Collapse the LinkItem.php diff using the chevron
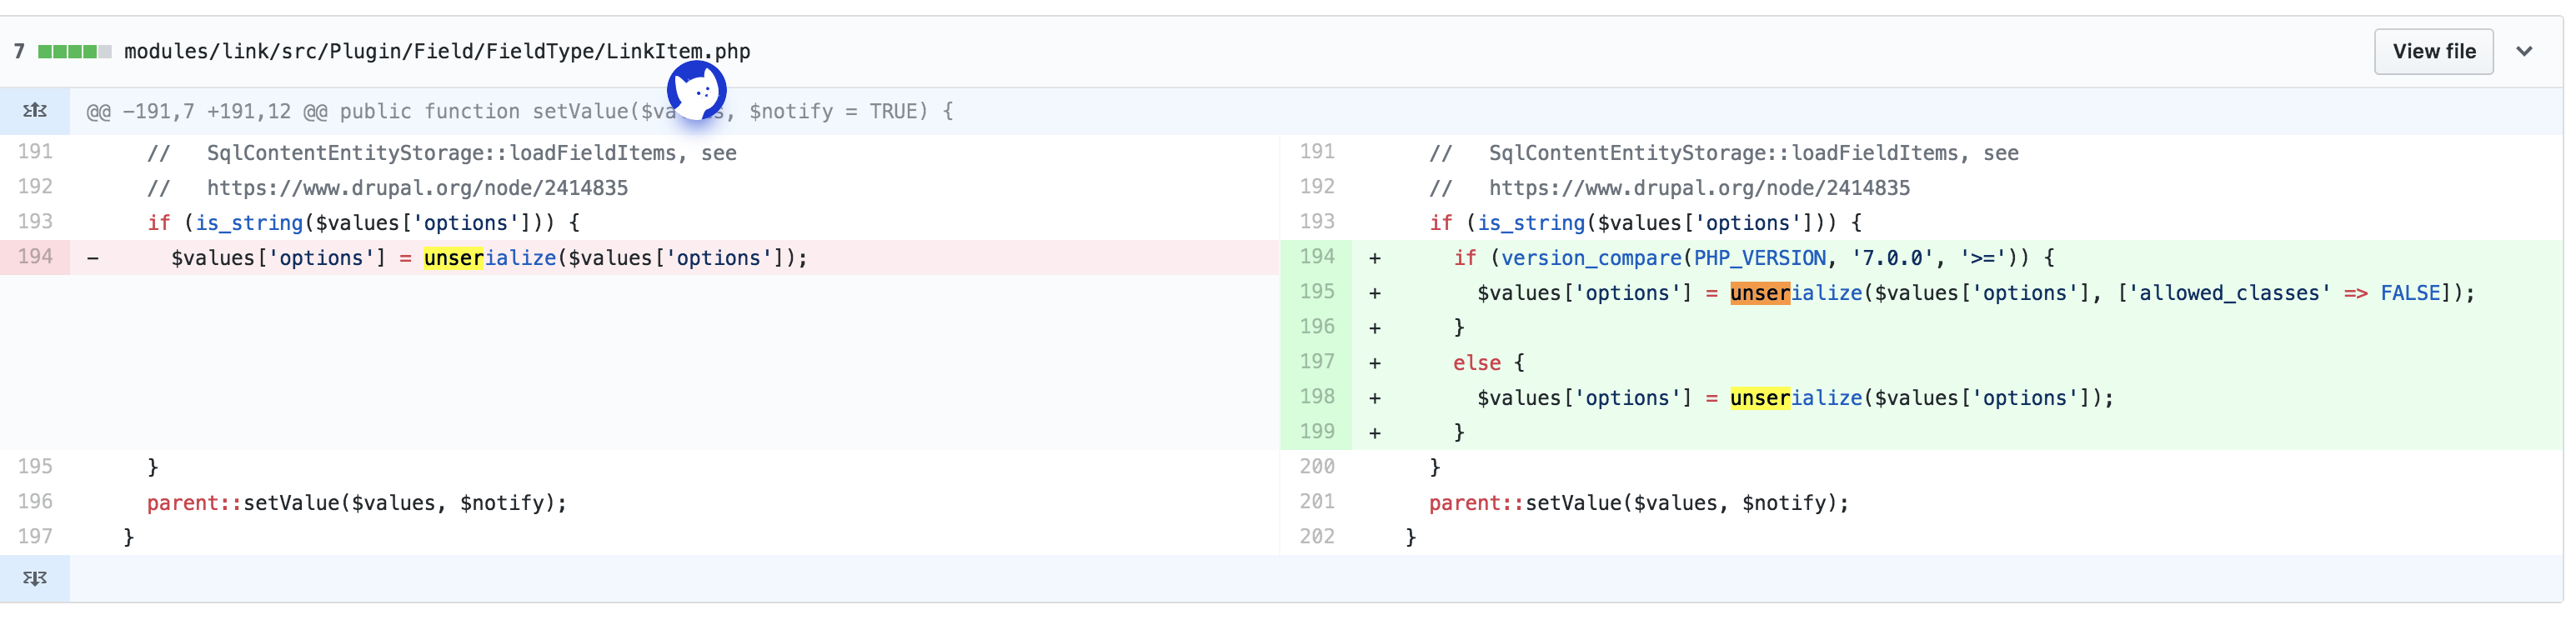Screen dimensions: 2576x630 coord(2524,52)
